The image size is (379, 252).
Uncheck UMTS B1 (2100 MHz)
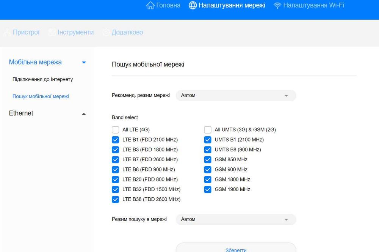pos(208,140)
